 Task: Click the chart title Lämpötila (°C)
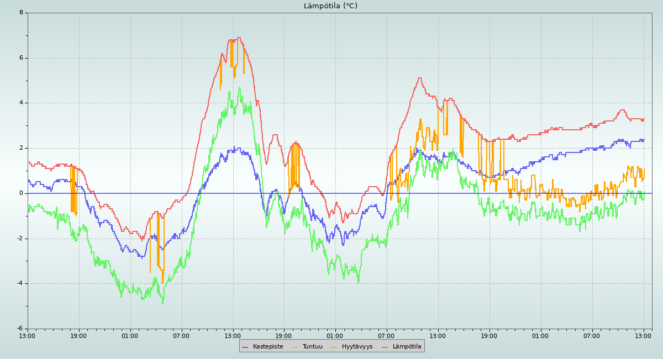click(330, 6)
